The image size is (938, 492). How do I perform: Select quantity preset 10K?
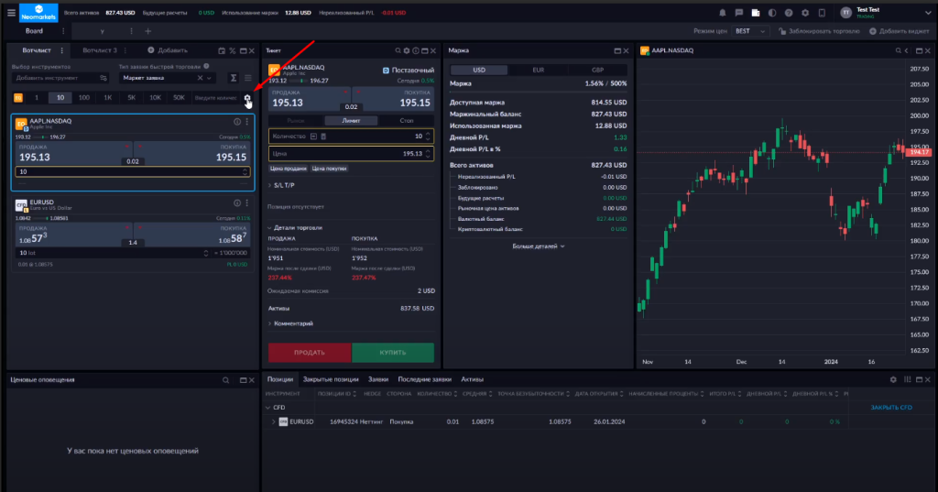[x=155, y=97]
